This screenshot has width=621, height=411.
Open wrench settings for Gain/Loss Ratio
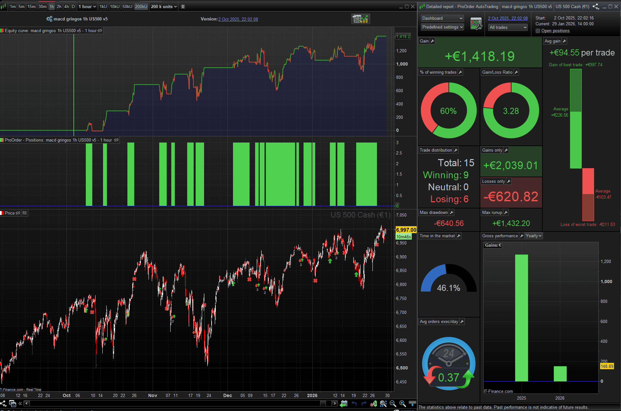516,72
